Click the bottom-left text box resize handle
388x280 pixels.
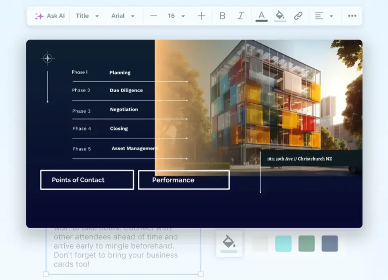46,274
